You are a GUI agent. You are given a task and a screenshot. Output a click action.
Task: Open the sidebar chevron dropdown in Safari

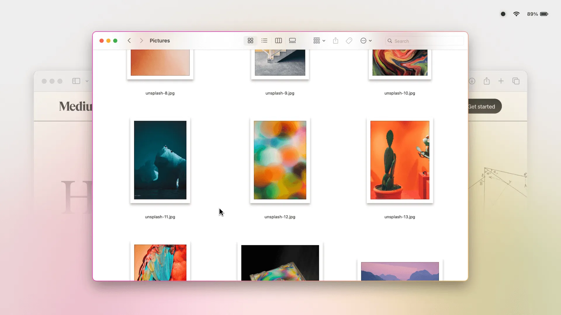coord(87,81)
